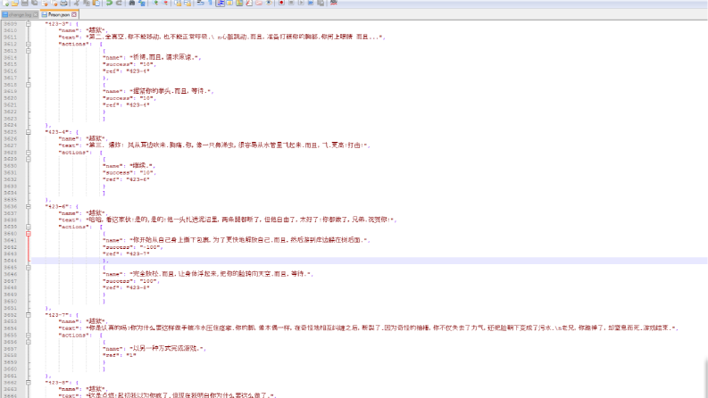The image size is (708, 398).
Task: Collapse the "423-8" block at line 3662
Action: coord(29,383)
